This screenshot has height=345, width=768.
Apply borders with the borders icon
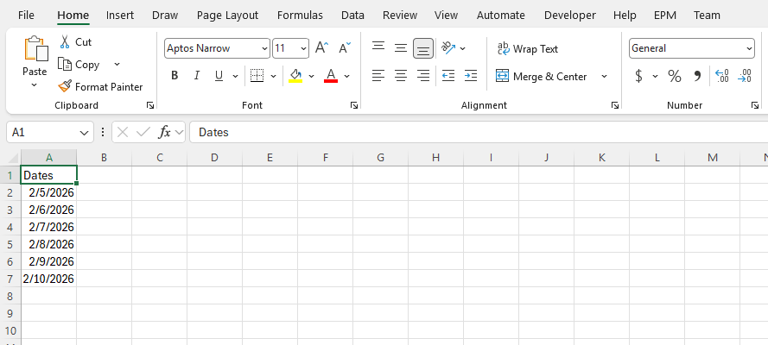[257, 75]
